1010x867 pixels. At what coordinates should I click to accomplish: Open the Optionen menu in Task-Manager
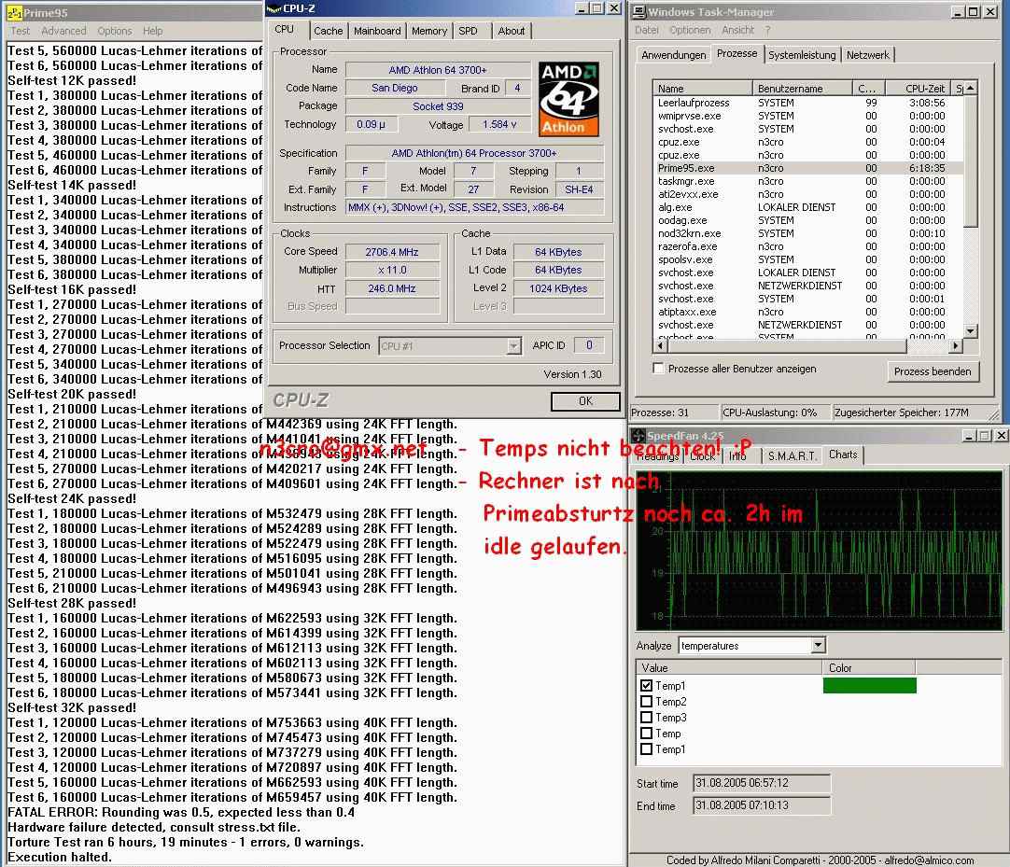point(690,30)
